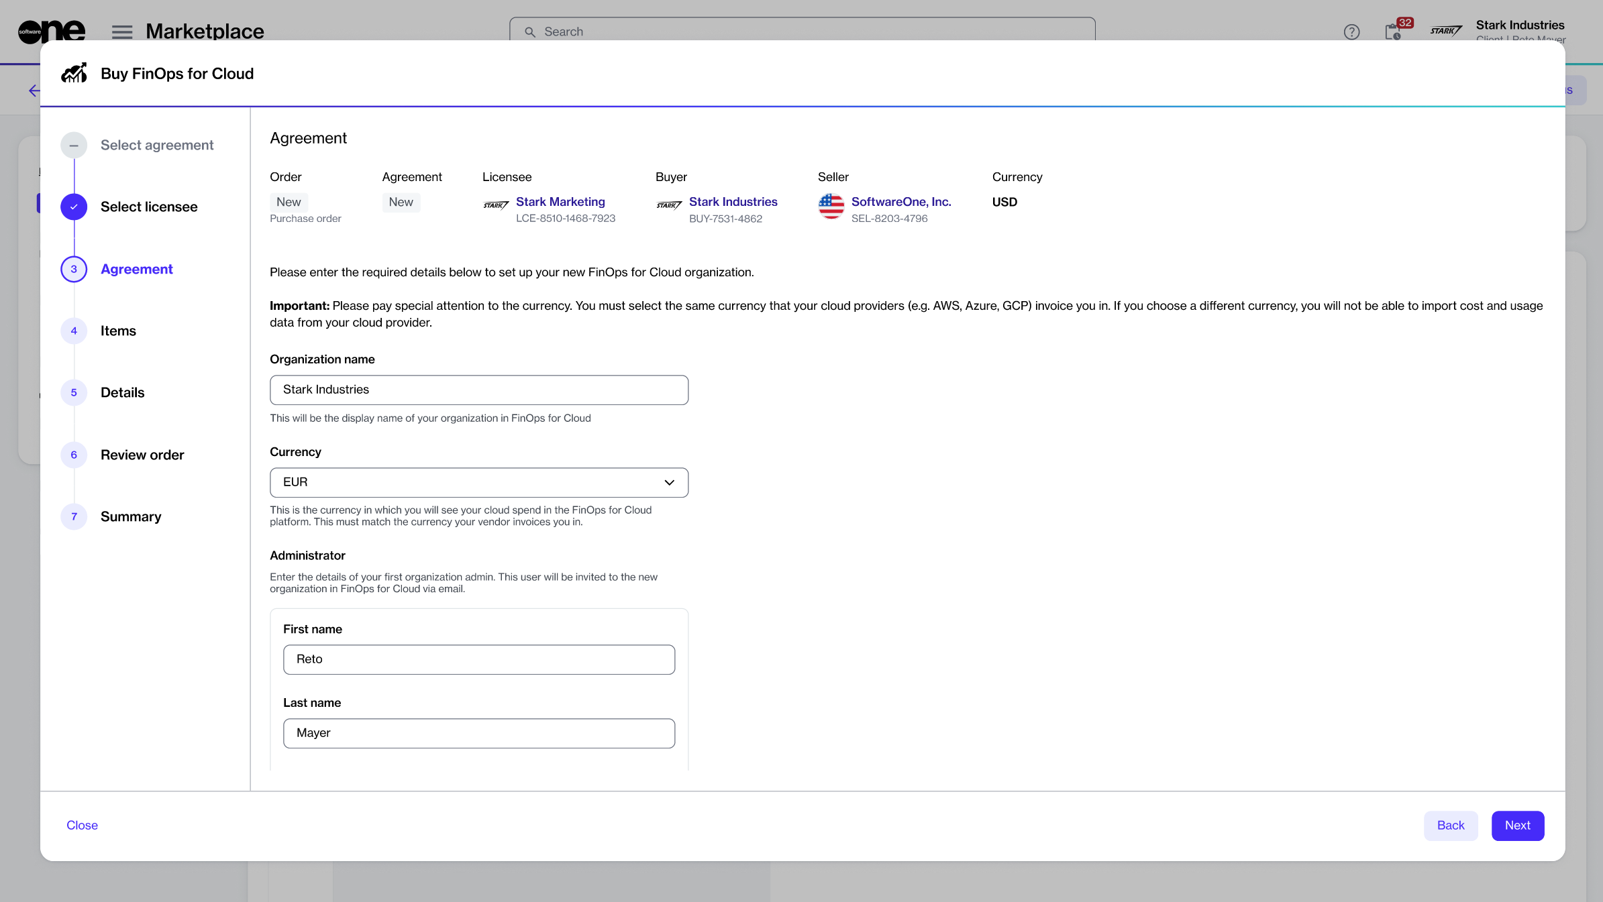This screenshot has height=902, width=1603.
Task: Click the Organization name input field
Action: click(x=478, y=390)
